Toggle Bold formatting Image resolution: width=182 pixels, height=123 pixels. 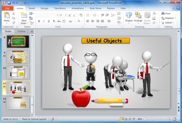click(x=39, y=21)
